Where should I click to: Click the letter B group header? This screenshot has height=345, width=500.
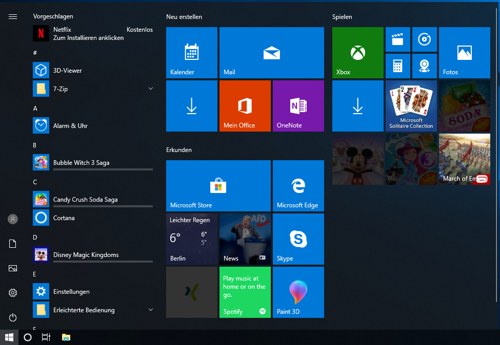tap(35, 145)
